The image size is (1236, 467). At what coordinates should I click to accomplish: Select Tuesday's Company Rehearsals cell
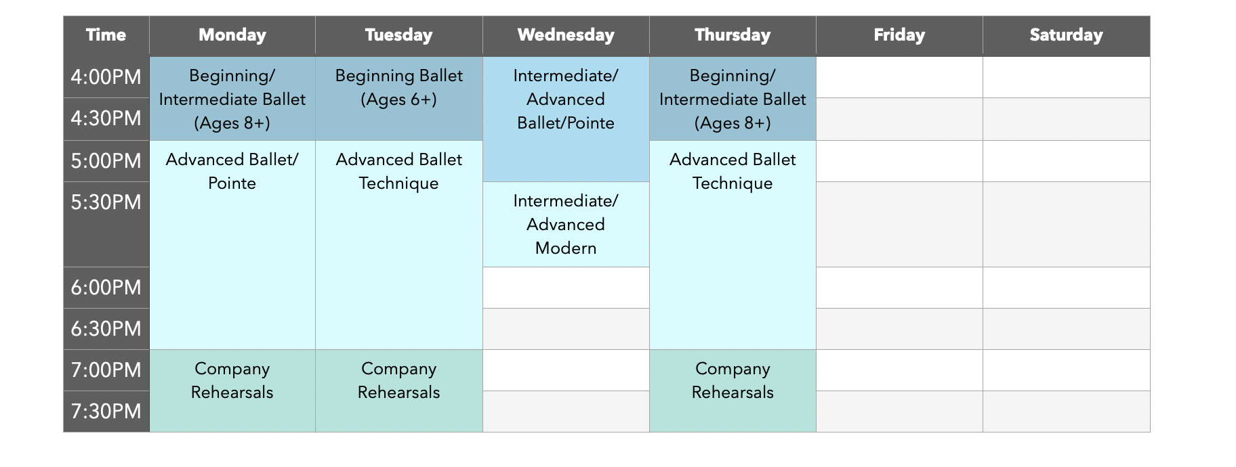(399, 391)
